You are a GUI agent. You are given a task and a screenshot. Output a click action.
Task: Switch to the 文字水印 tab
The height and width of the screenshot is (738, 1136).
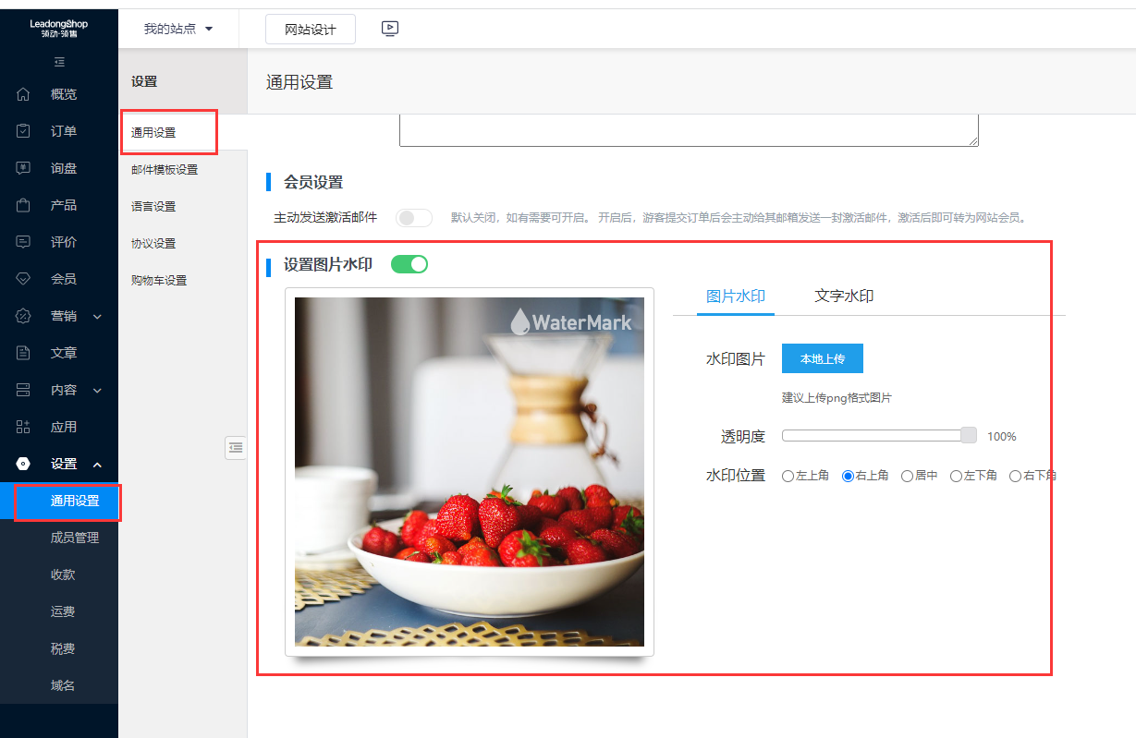(x=844, y=296)
